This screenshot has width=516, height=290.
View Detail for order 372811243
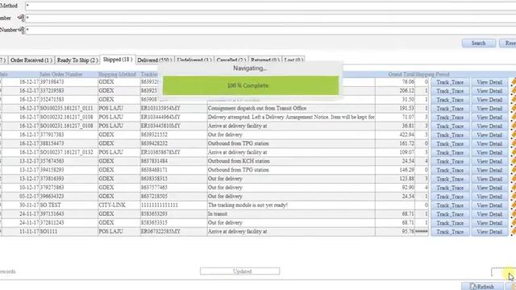(x=489, y=223)
